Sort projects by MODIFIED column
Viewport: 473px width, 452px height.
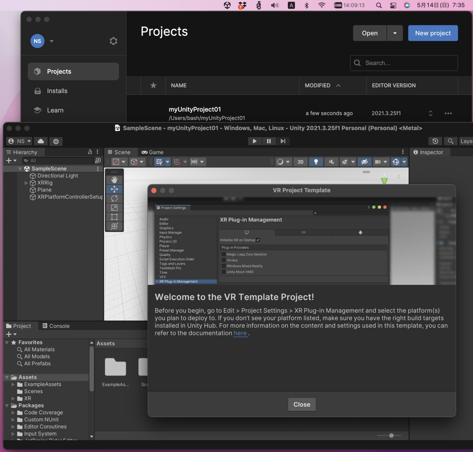tap(322, 85)
